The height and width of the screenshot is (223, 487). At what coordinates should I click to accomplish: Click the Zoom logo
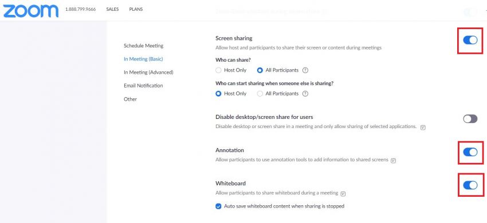coord(31,11)
